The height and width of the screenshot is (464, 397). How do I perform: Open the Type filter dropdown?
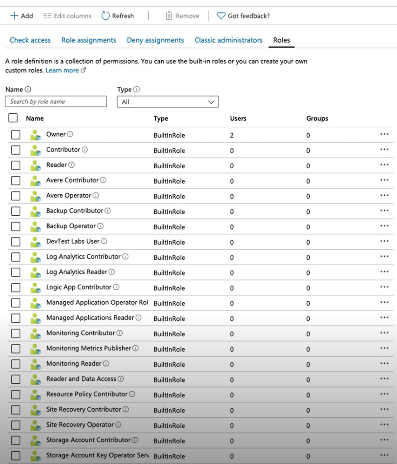click(167, 102)
